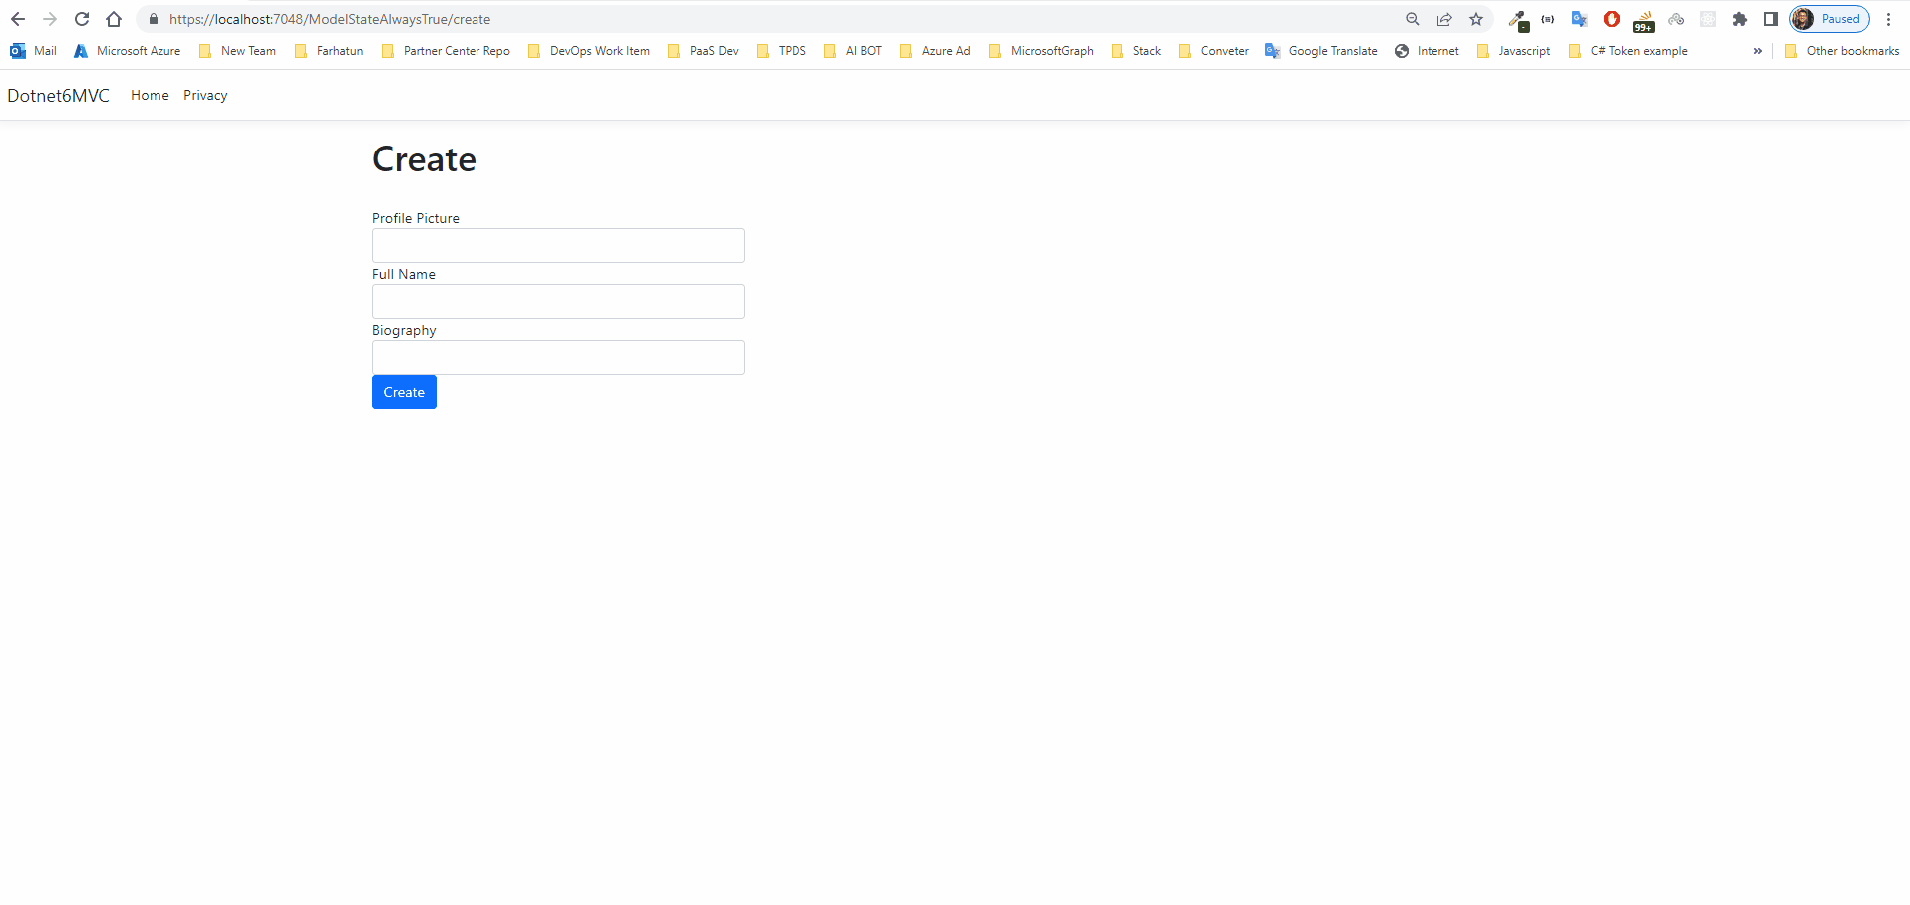This screenshot has height=905, width=1910.
Task: Reload the page with the refresh icon
Action: pyautogui.click(x=81, y=19)
